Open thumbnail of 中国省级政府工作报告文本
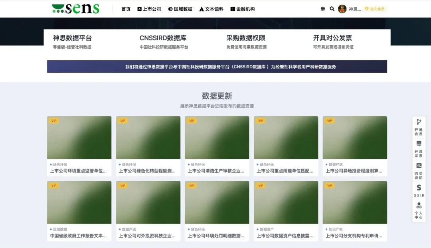The width and height of the screenshot is (431, 248). 79,202
